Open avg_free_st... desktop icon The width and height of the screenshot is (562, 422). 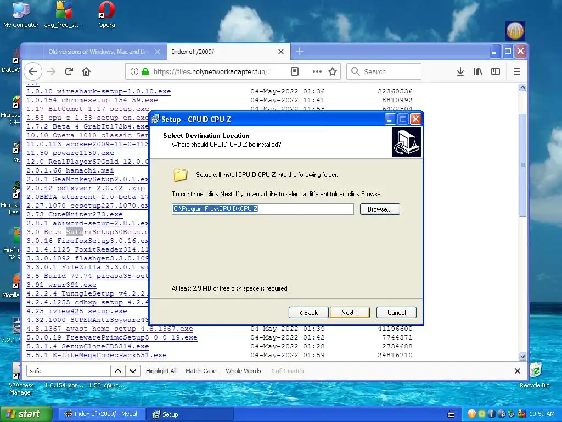pos(64,15)
